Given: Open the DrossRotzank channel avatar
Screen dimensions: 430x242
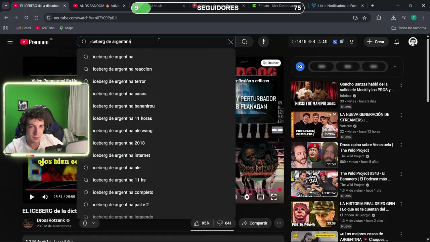Looking at the screenshot, I should point(28,223).
